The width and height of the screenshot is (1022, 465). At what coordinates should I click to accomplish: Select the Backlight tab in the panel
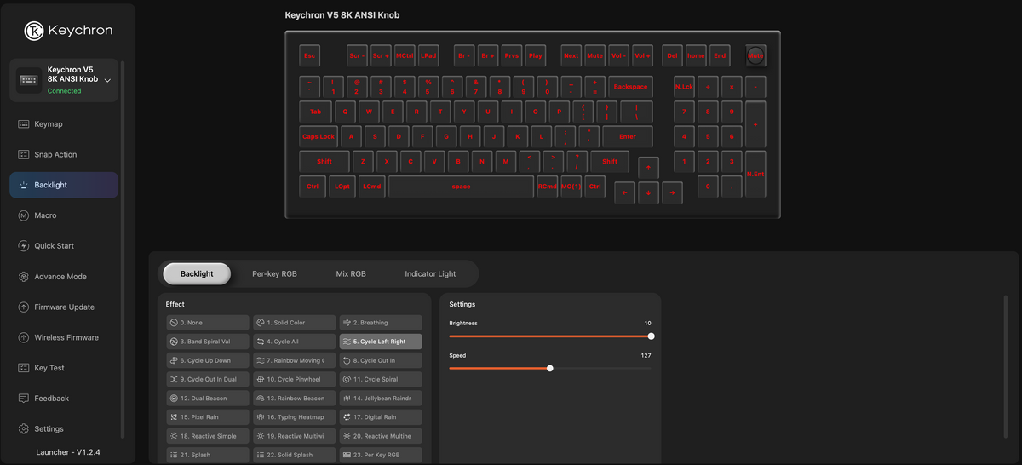[x=197, y=274]
